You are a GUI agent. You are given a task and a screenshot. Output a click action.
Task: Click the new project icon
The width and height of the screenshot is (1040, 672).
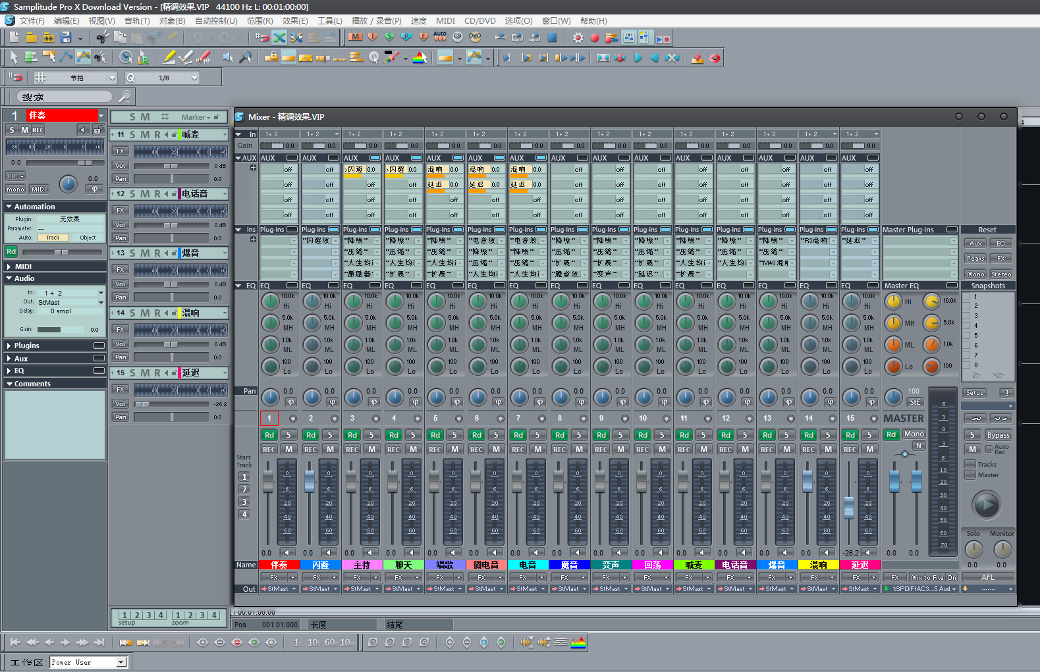(x=14, y=38)
